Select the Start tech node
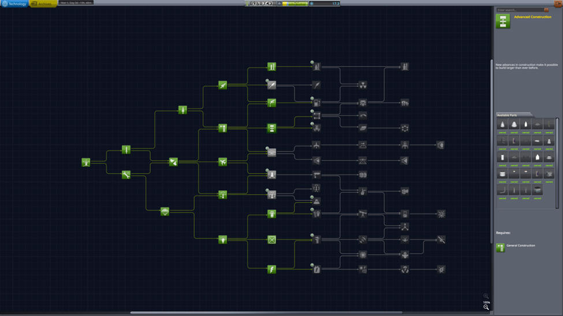Viewport: 563px width, 316px height. [86, 162]
